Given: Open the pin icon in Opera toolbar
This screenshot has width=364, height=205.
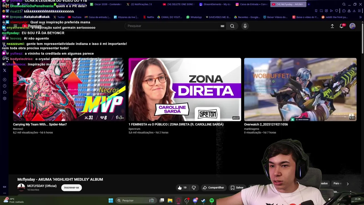Looking at the screenshot, I should (x=316, y=11).
